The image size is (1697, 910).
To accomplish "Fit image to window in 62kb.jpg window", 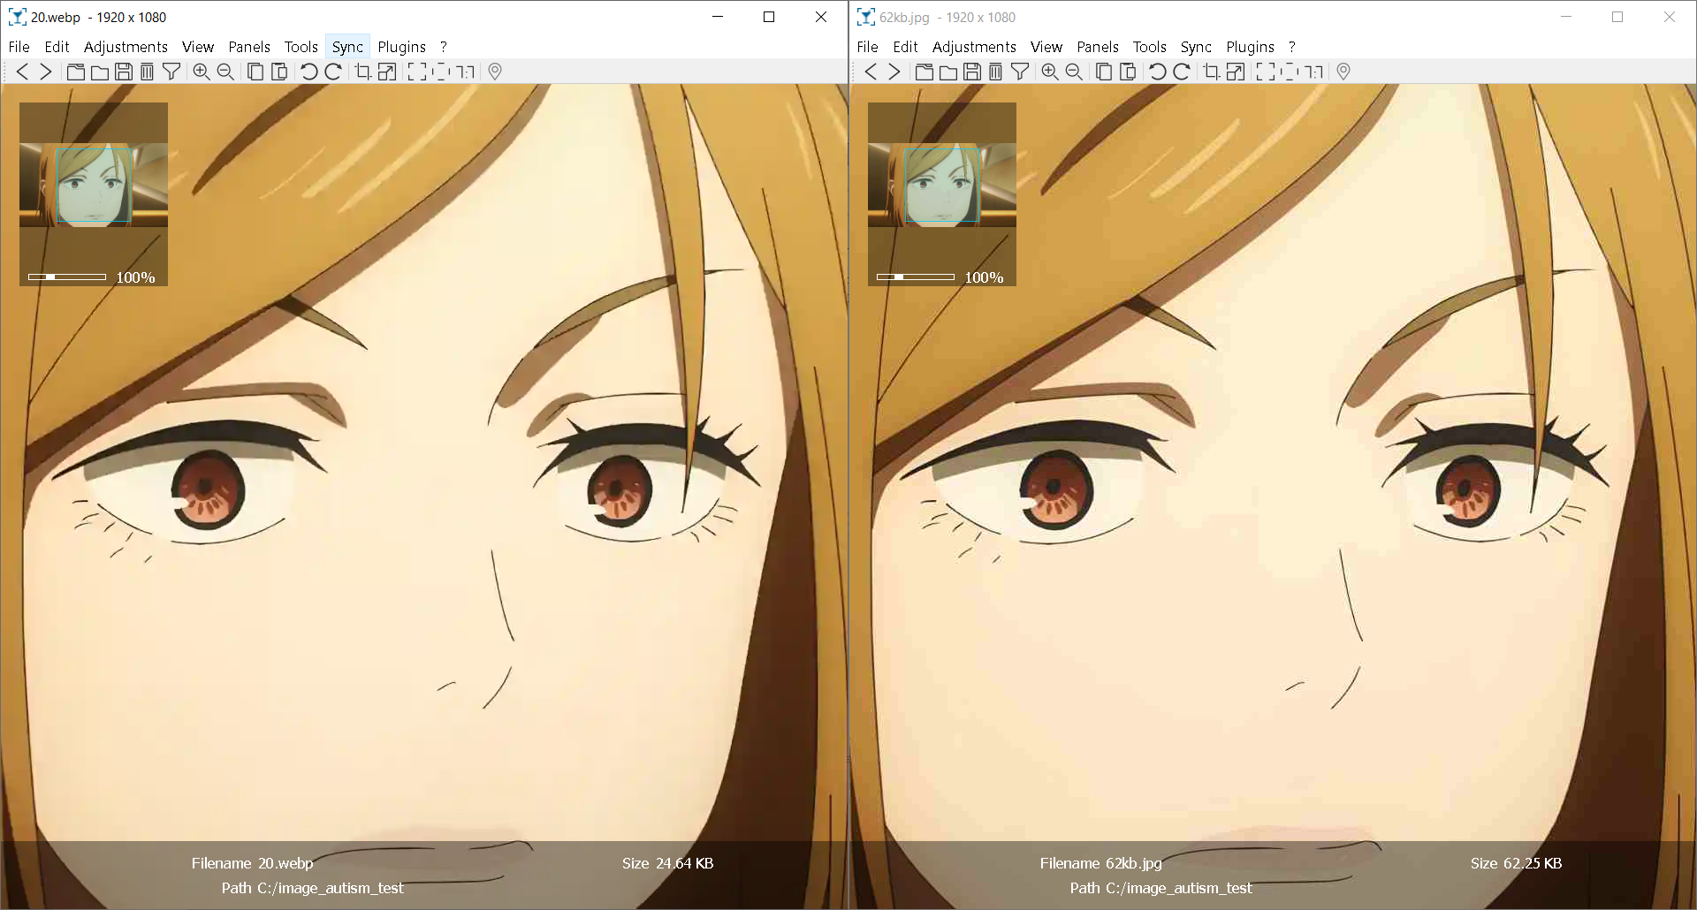I will pos(1290,72).
